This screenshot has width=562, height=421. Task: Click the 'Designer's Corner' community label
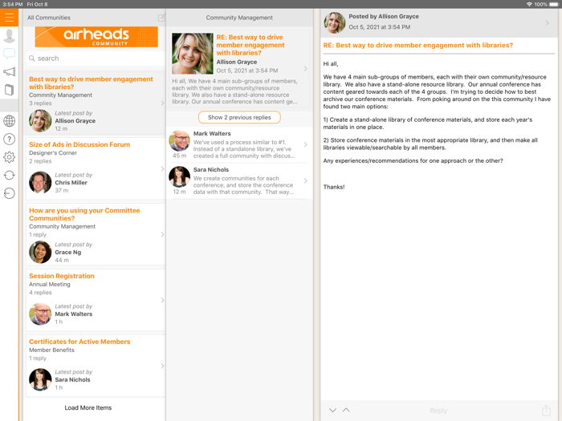[53, 153]
